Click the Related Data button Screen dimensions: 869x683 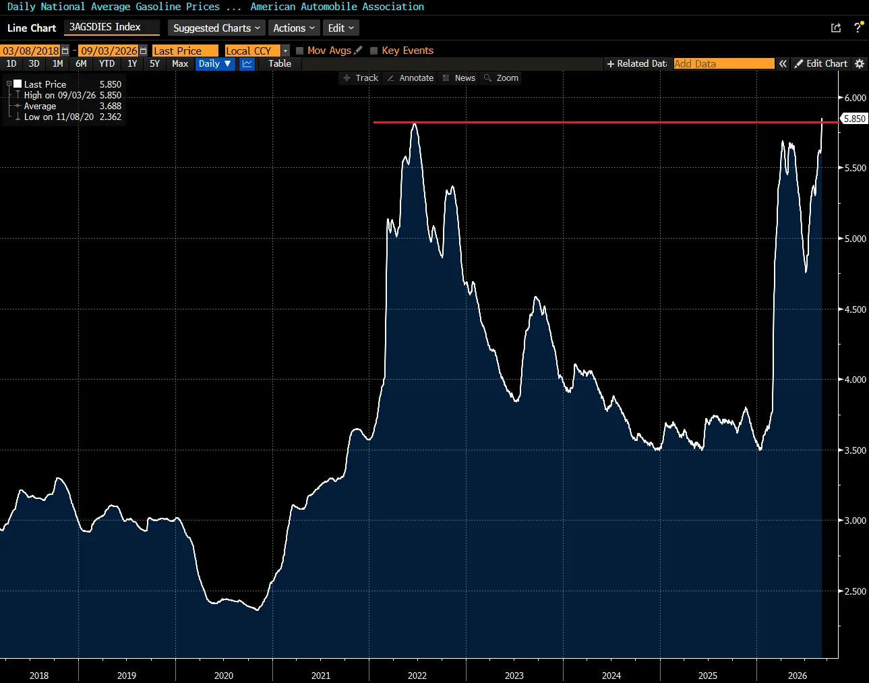636,63
